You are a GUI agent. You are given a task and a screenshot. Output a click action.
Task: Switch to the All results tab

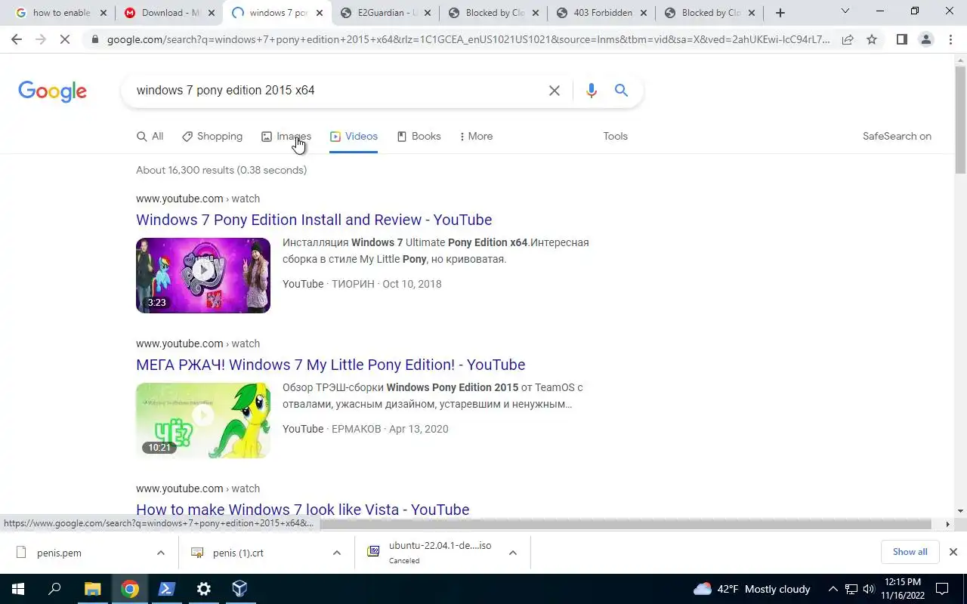[x=150, y=137]
